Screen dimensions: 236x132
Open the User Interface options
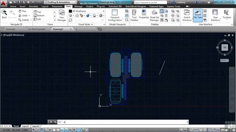click(x=215, y=15)
